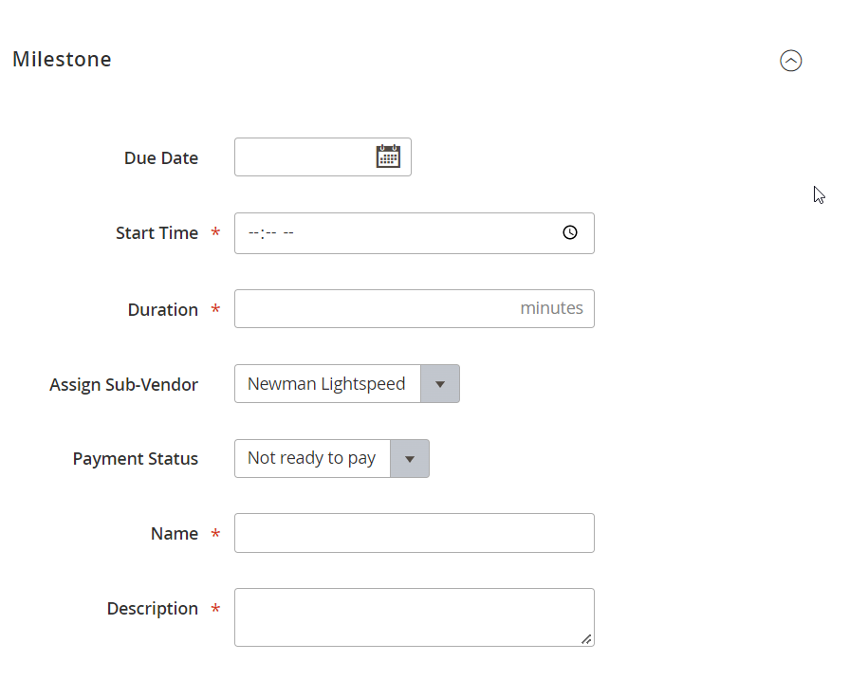
Task: Click the Start Time label
Action: pyautogui.click(x=157, y=233)
